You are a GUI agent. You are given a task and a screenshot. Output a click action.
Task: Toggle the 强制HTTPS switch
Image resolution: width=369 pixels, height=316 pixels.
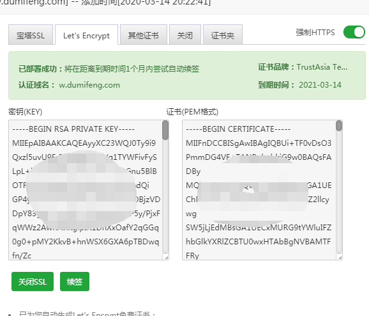click(x=354, y=32)
